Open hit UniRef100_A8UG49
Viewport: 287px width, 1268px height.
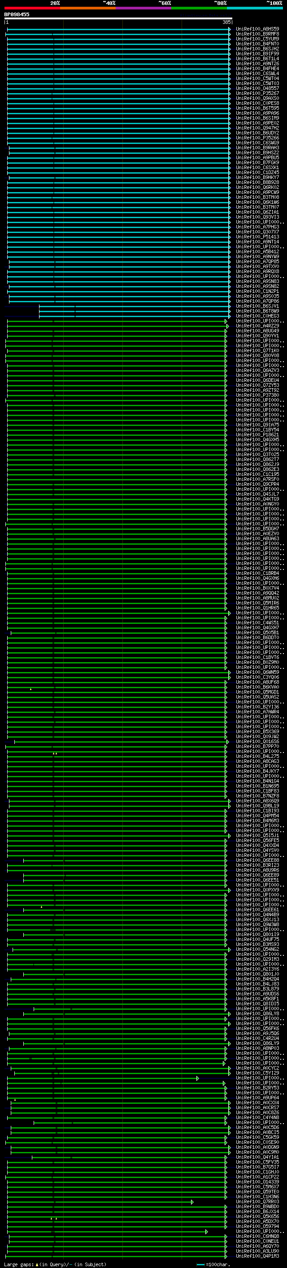tap(257, 331)
